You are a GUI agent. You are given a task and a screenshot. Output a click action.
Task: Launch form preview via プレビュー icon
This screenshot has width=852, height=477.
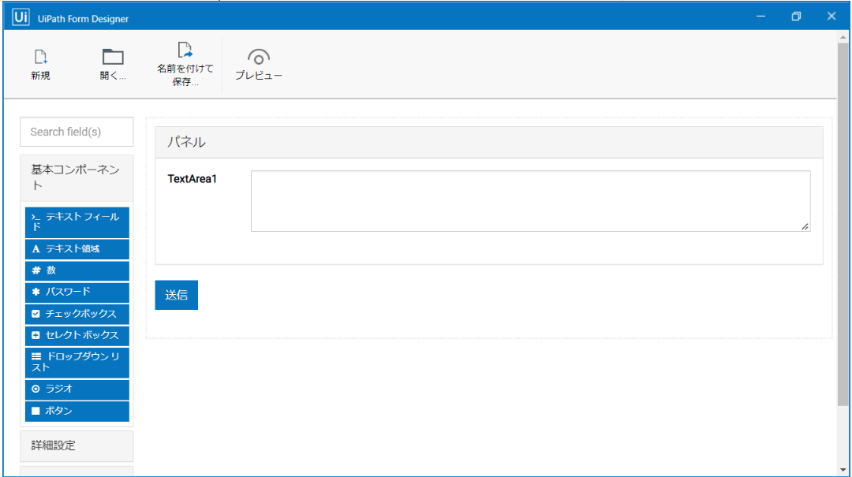coord(259,63)
